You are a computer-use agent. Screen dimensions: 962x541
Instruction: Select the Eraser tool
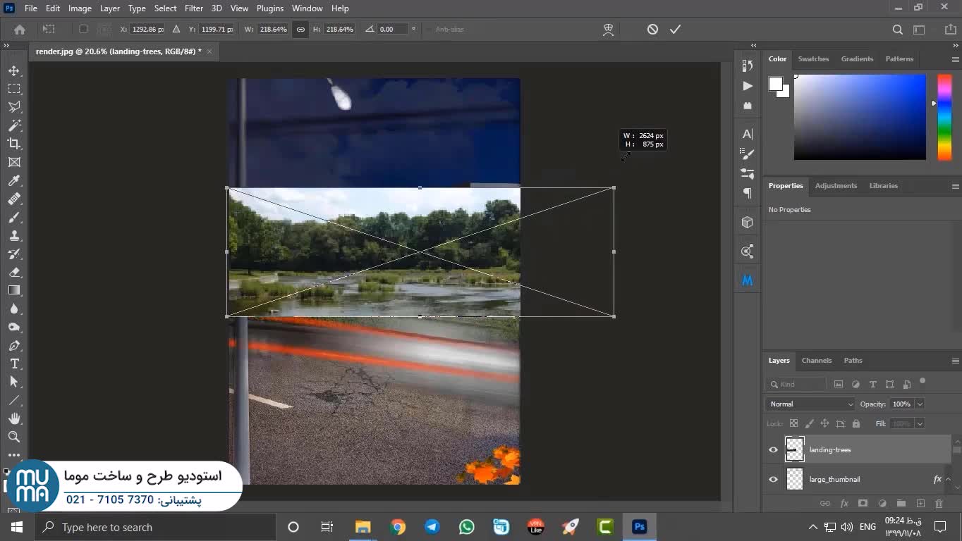click(x=14, y=272)
